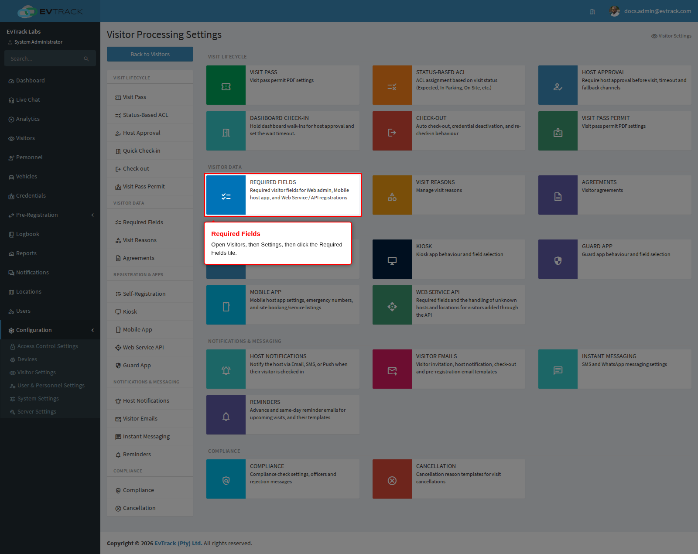Select Cancellation in settings list
Image resolution: width=698 pixels, height=554 pixels.
(x=150, y=508)
